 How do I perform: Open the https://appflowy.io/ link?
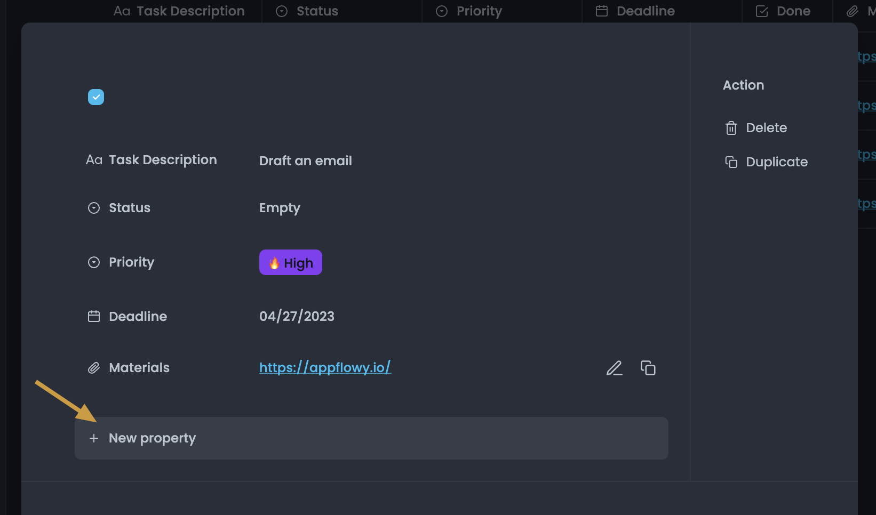click(325, 367)
